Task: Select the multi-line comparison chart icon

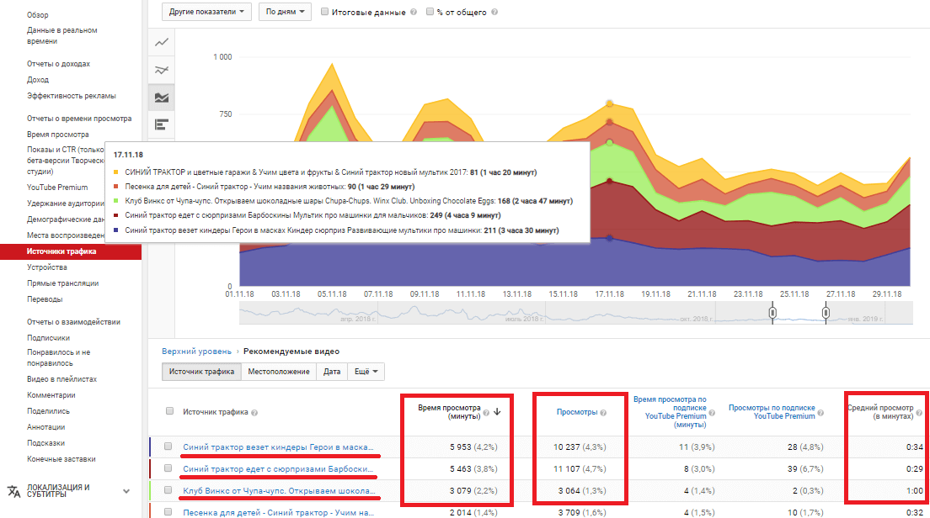Action: [x=162, y=70]
